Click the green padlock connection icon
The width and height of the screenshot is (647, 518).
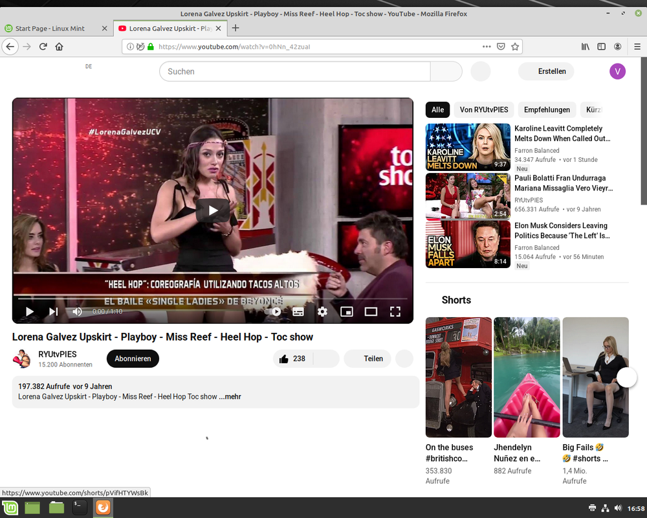coord(151,47)
